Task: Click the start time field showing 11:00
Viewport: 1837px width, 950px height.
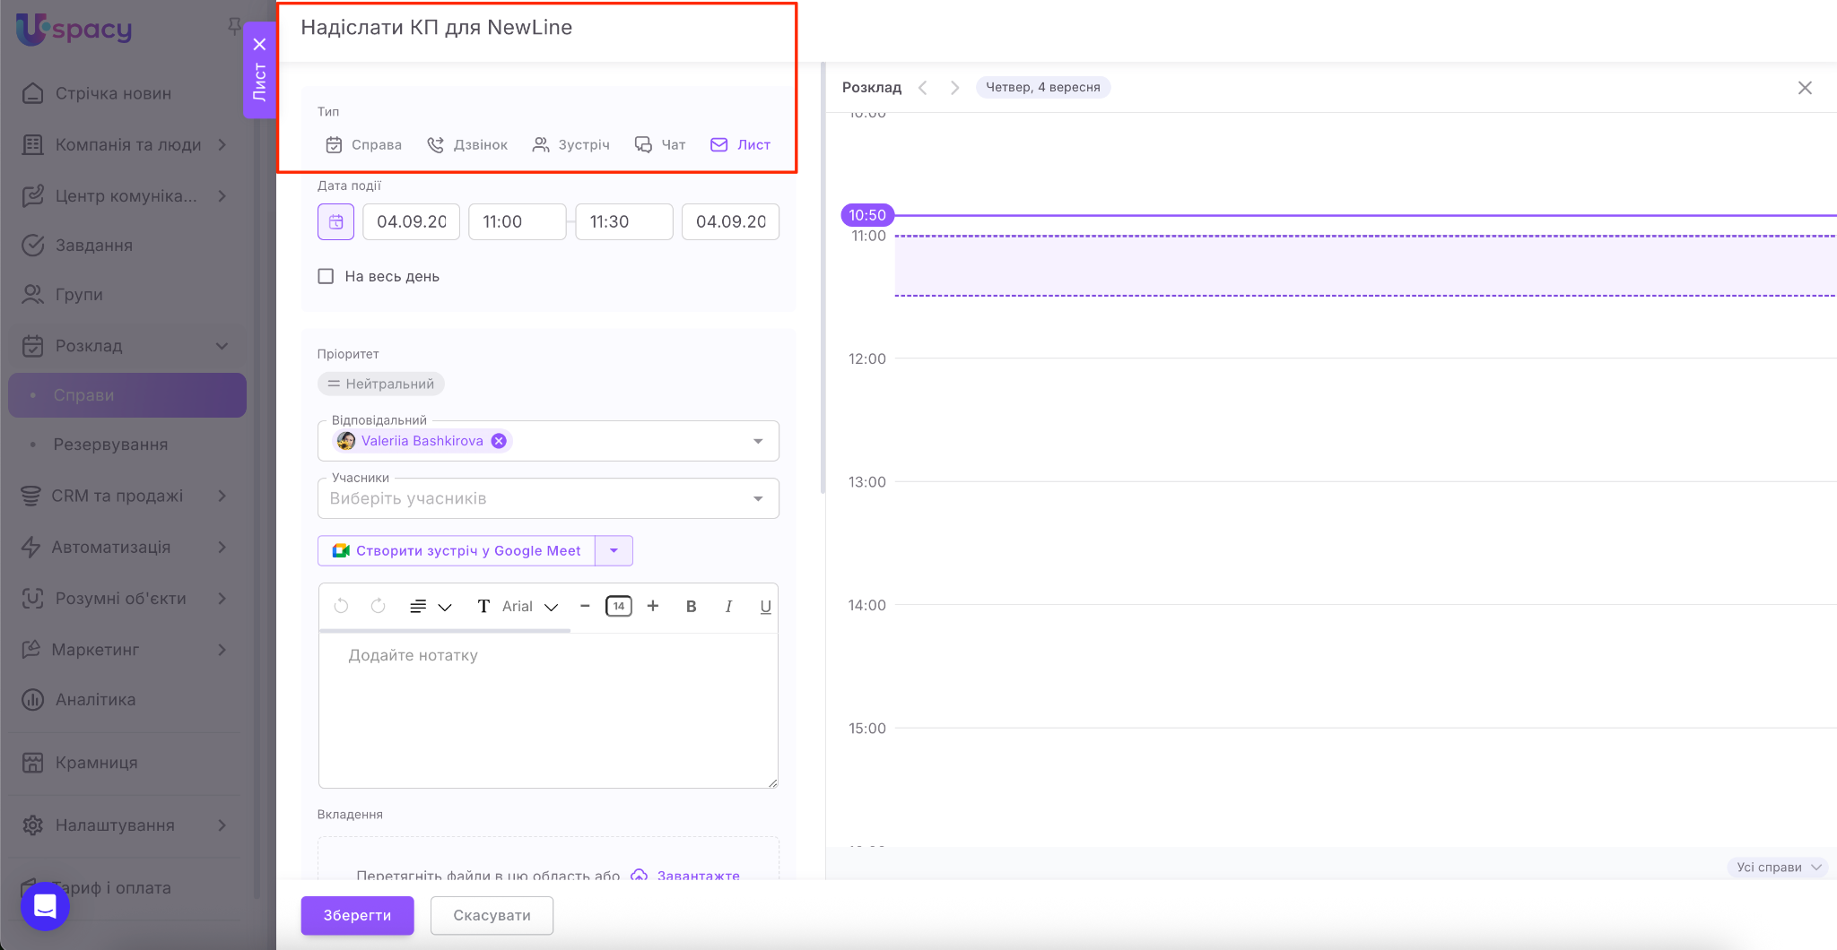Action: tap(517, 221)
